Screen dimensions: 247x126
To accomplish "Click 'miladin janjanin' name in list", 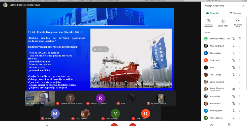I will [x=216, y=111].
